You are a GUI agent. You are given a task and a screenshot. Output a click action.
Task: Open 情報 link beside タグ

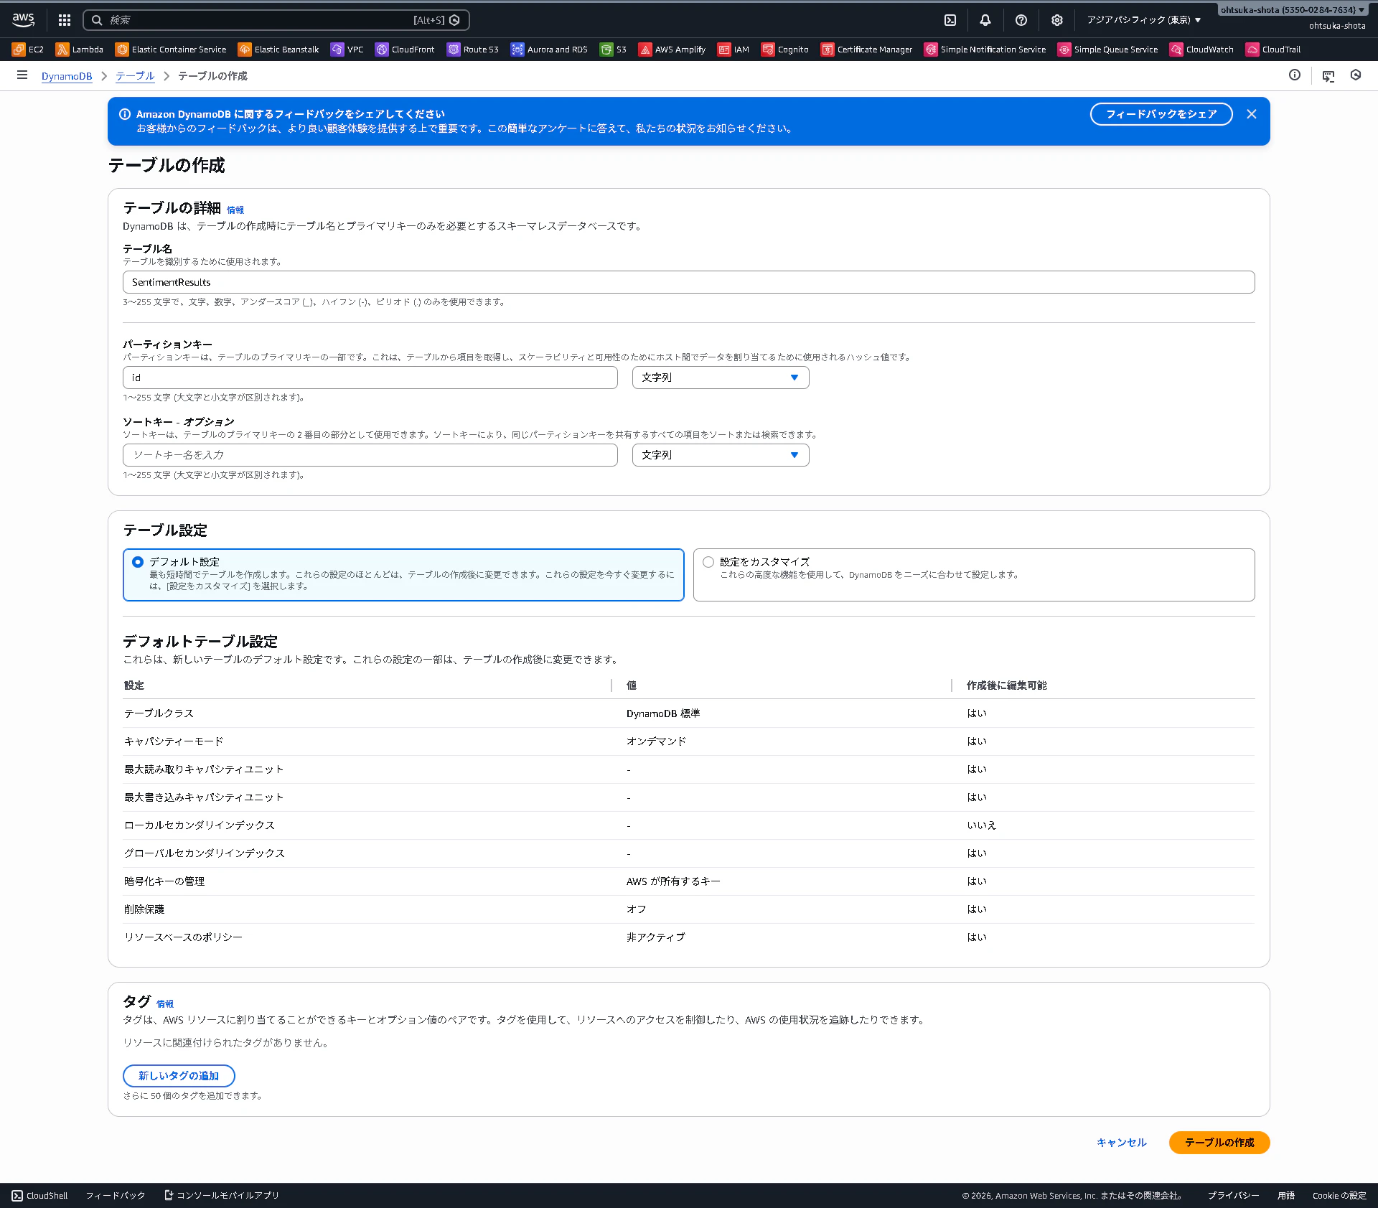point(165,1004)
